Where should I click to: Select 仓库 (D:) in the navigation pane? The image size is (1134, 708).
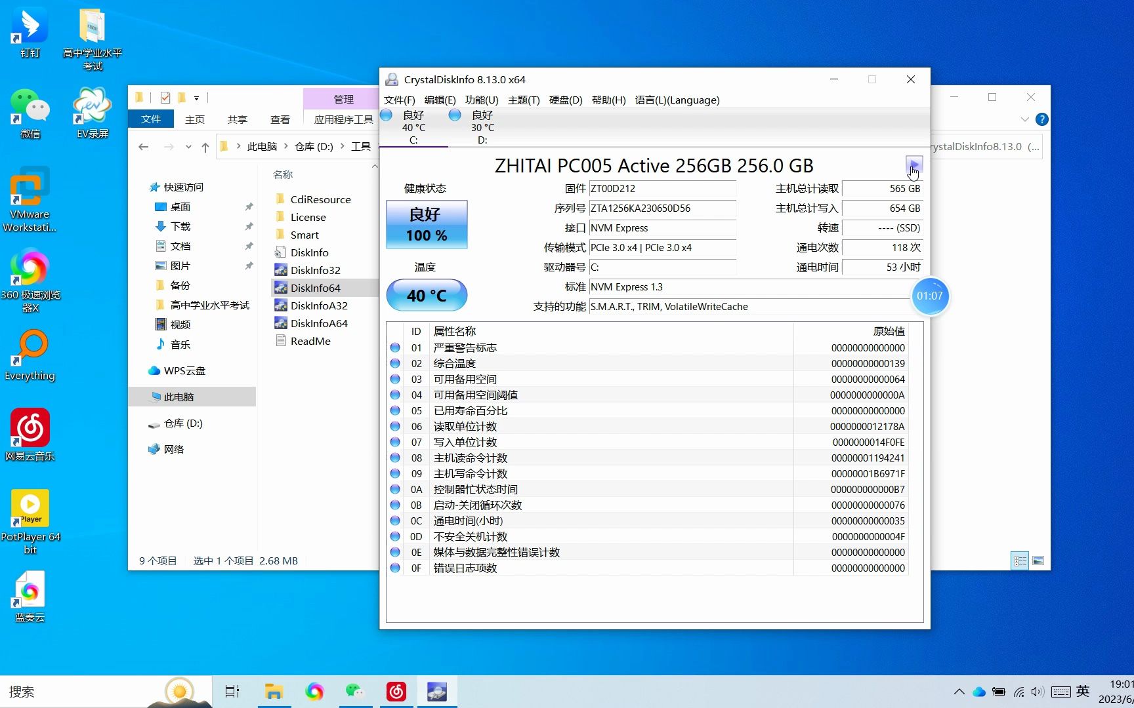click(182, 423)
